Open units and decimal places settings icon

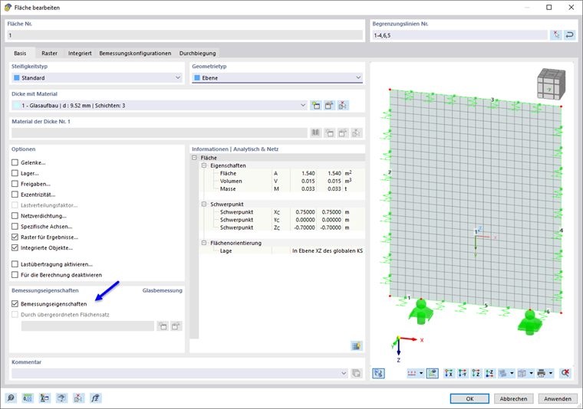28,398
